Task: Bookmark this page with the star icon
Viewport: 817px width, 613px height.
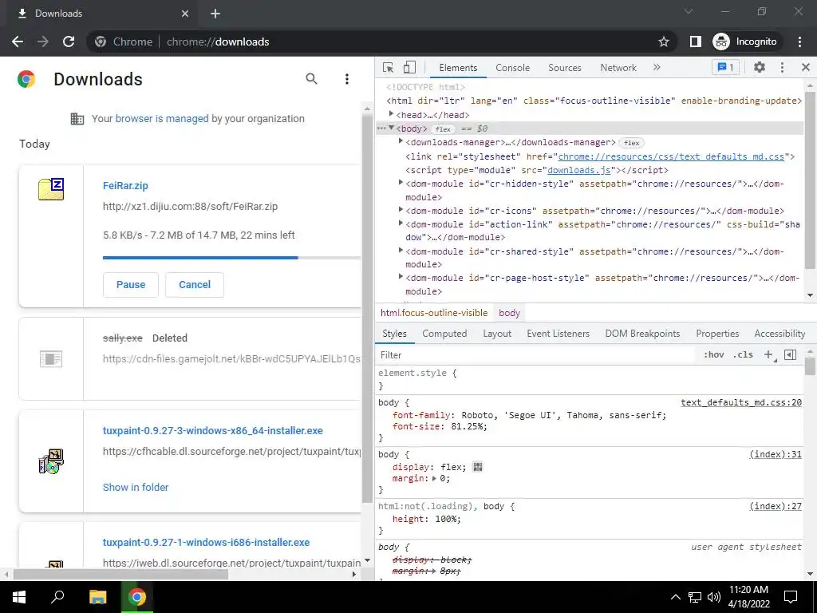Action: tap(663, 42)
